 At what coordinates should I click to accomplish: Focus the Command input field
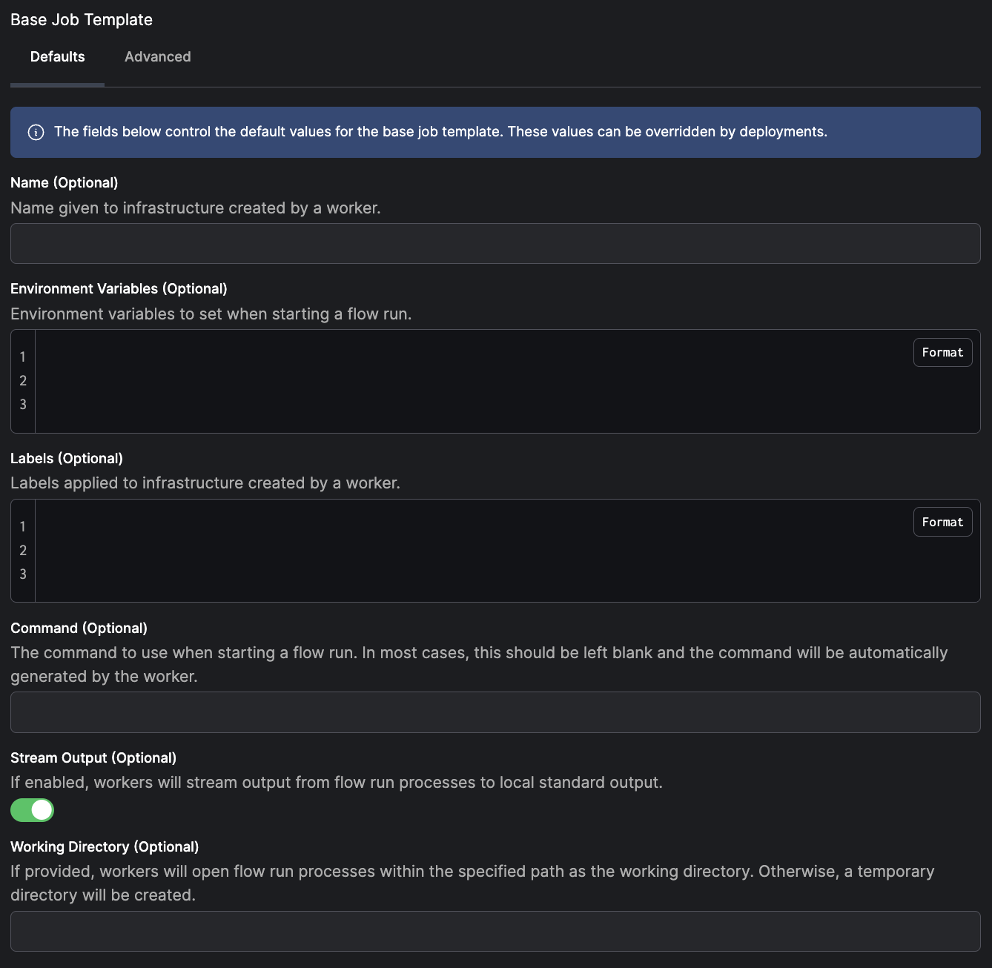point(495,712)
